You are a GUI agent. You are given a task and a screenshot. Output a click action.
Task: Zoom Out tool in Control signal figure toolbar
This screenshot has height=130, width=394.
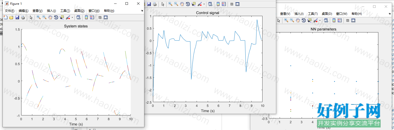coord(176,4)
